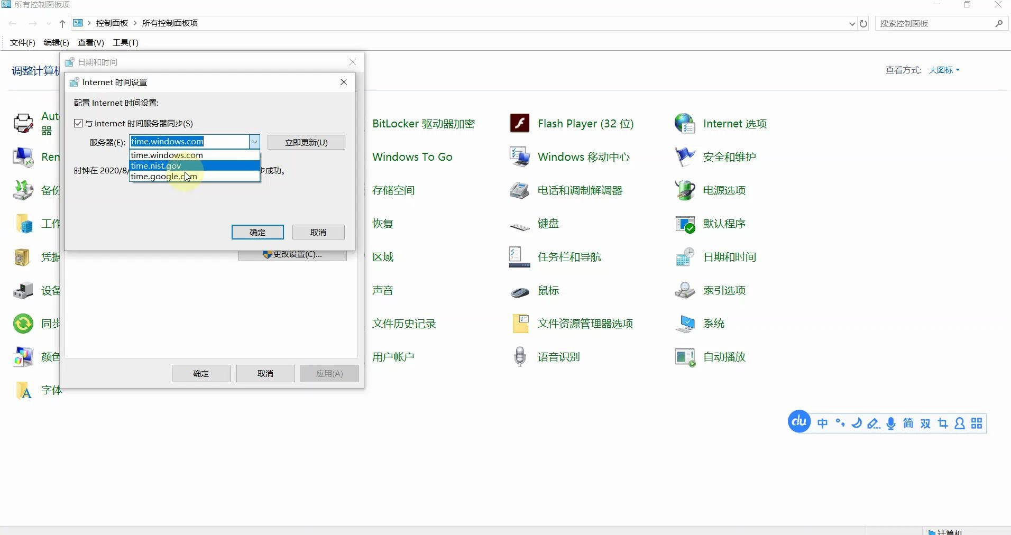The width and height of the screenshot is (1011, 535).
Task: Open 区域 link
Action: pyautogui.click(x=383, y=256)
